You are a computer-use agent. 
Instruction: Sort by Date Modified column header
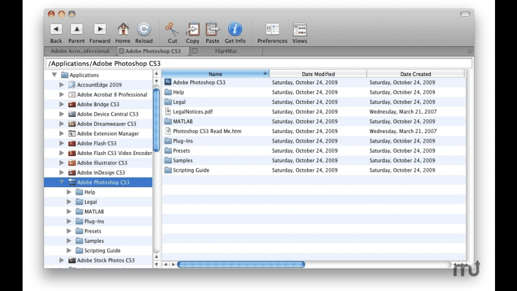(318, 74)
